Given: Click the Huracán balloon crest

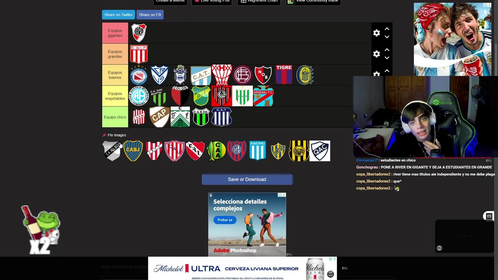Looking at the screenshot, I should [x=222, y=75].
